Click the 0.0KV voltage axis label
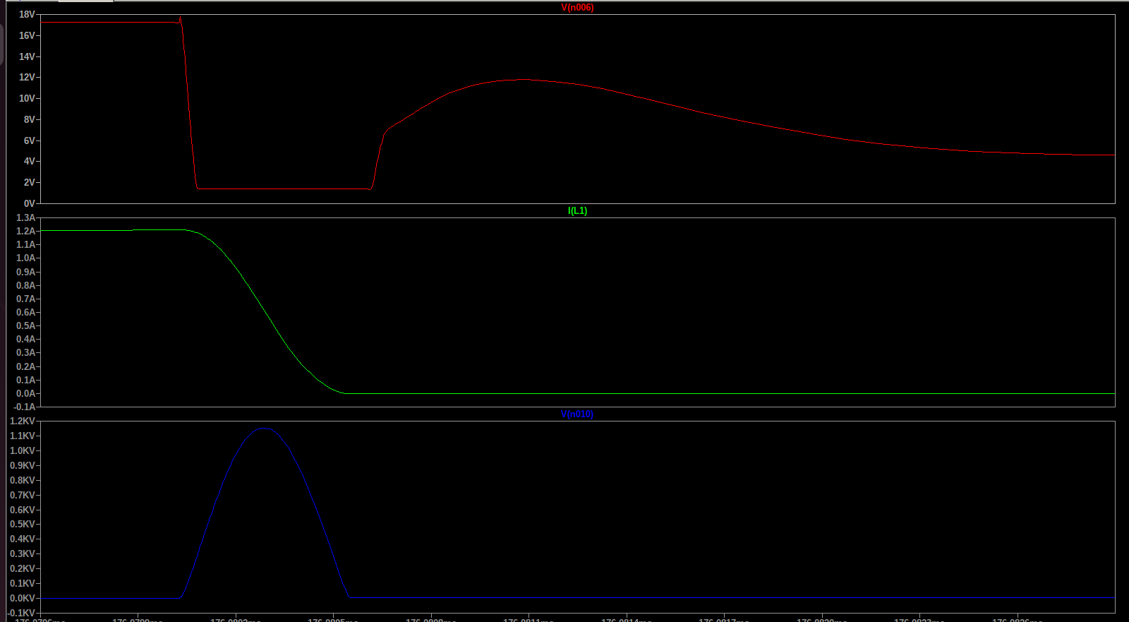This screenshot has width=1129, height=622. [x=23, y=598]
